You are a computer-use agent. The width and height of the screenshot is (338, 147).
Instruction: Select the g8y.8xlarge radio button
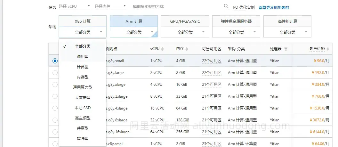coord(55,120)
